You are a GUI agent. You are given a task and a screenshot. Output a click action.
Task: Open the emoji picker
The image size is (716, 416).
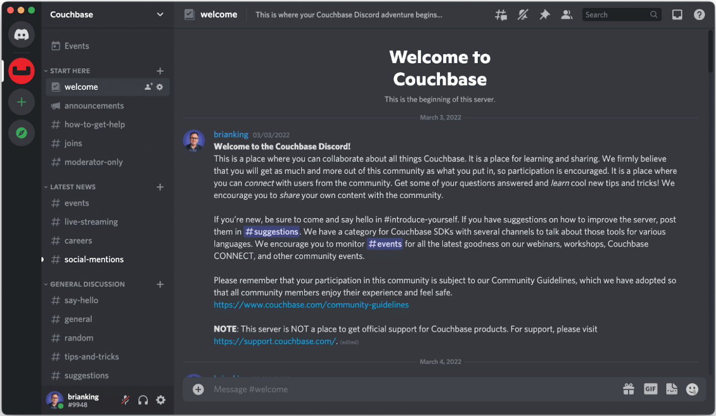pyautogui.click(x=693, y=389)
